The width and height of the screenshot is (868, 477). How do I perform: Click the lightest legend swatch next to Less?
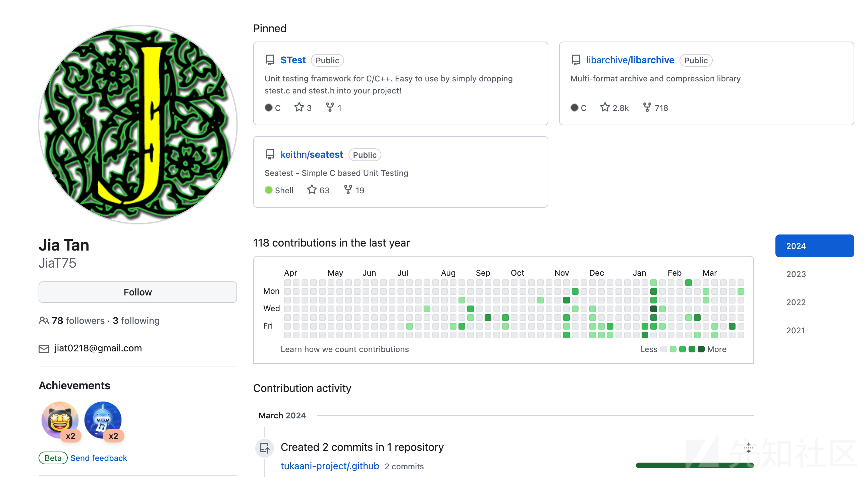click(663, 349)
